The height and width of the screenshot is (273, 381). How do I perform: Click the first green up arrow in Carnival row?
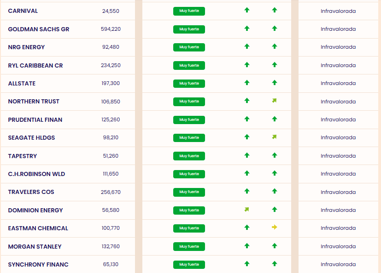click(247, 10)
